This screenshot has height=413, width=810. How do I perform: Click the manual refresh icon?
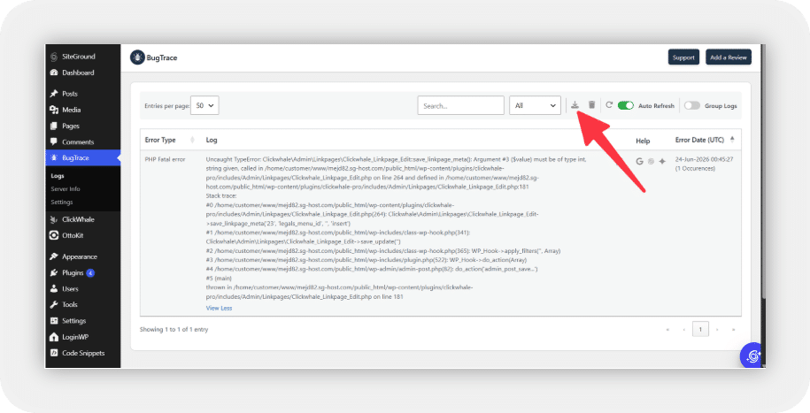[x=609, y=105]
